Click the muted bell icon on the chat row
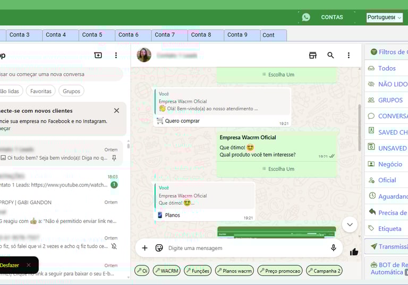 pos(114,246)
